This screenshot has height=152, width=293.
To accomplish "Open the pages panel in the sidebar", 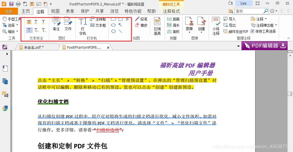I will (x=5, y=81).
